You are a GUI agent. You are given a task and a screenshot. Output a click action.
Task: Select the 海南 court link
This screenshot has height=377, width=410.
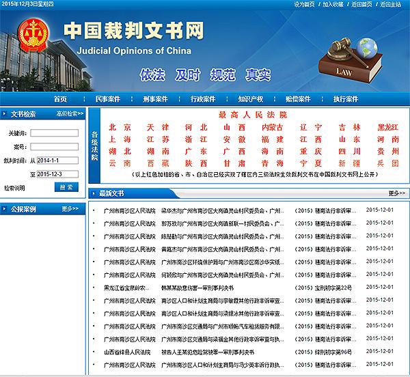[273, 152]
